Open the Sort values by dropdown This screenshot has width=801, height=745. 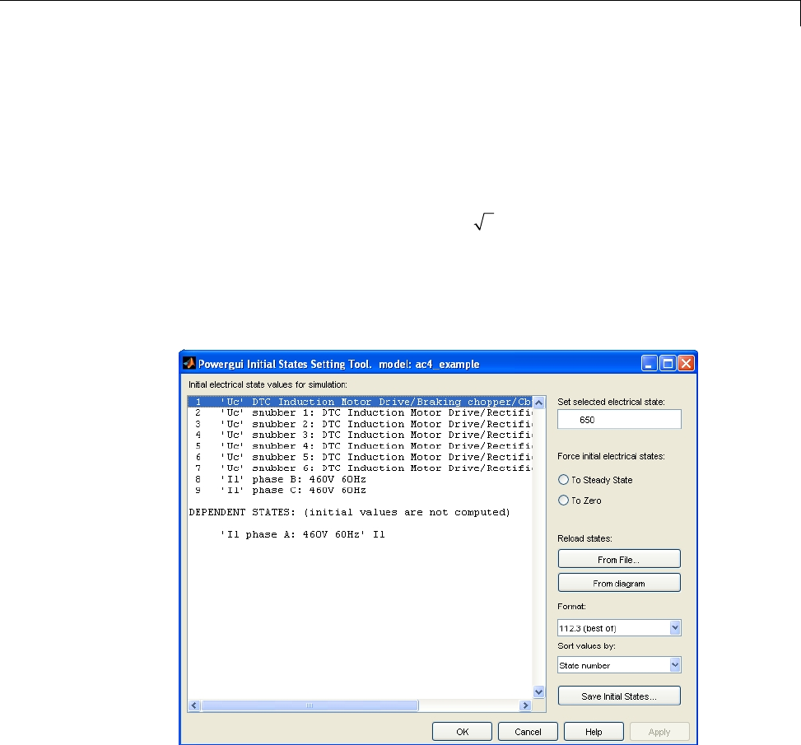click(x=619, y=665)
